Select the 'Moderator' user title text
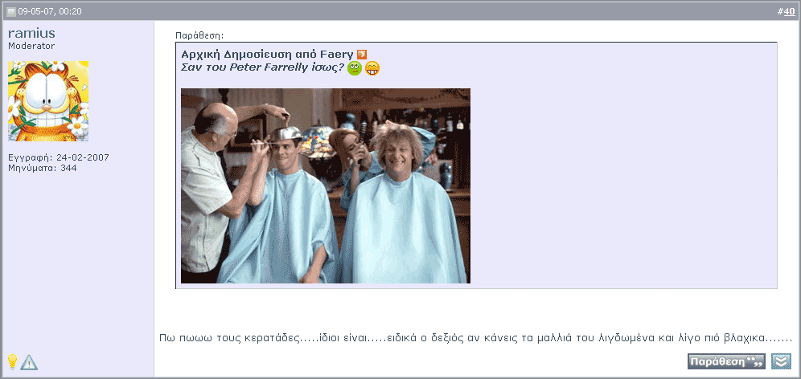 point(31,46)
